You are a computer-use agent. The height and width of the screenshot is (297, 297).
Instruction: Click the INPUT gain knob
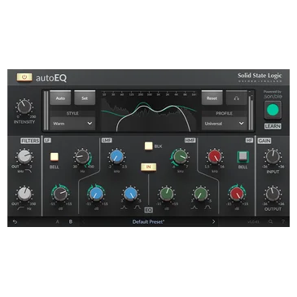point(273,156)
